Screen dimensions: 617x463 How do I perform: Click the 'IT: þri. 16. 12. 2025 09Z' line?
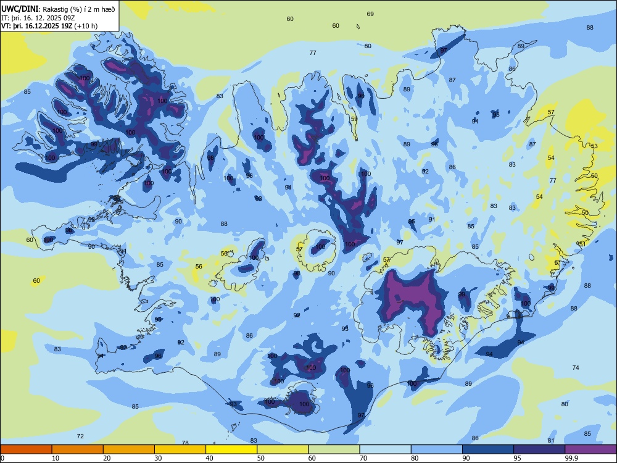[x=38, y=18]
